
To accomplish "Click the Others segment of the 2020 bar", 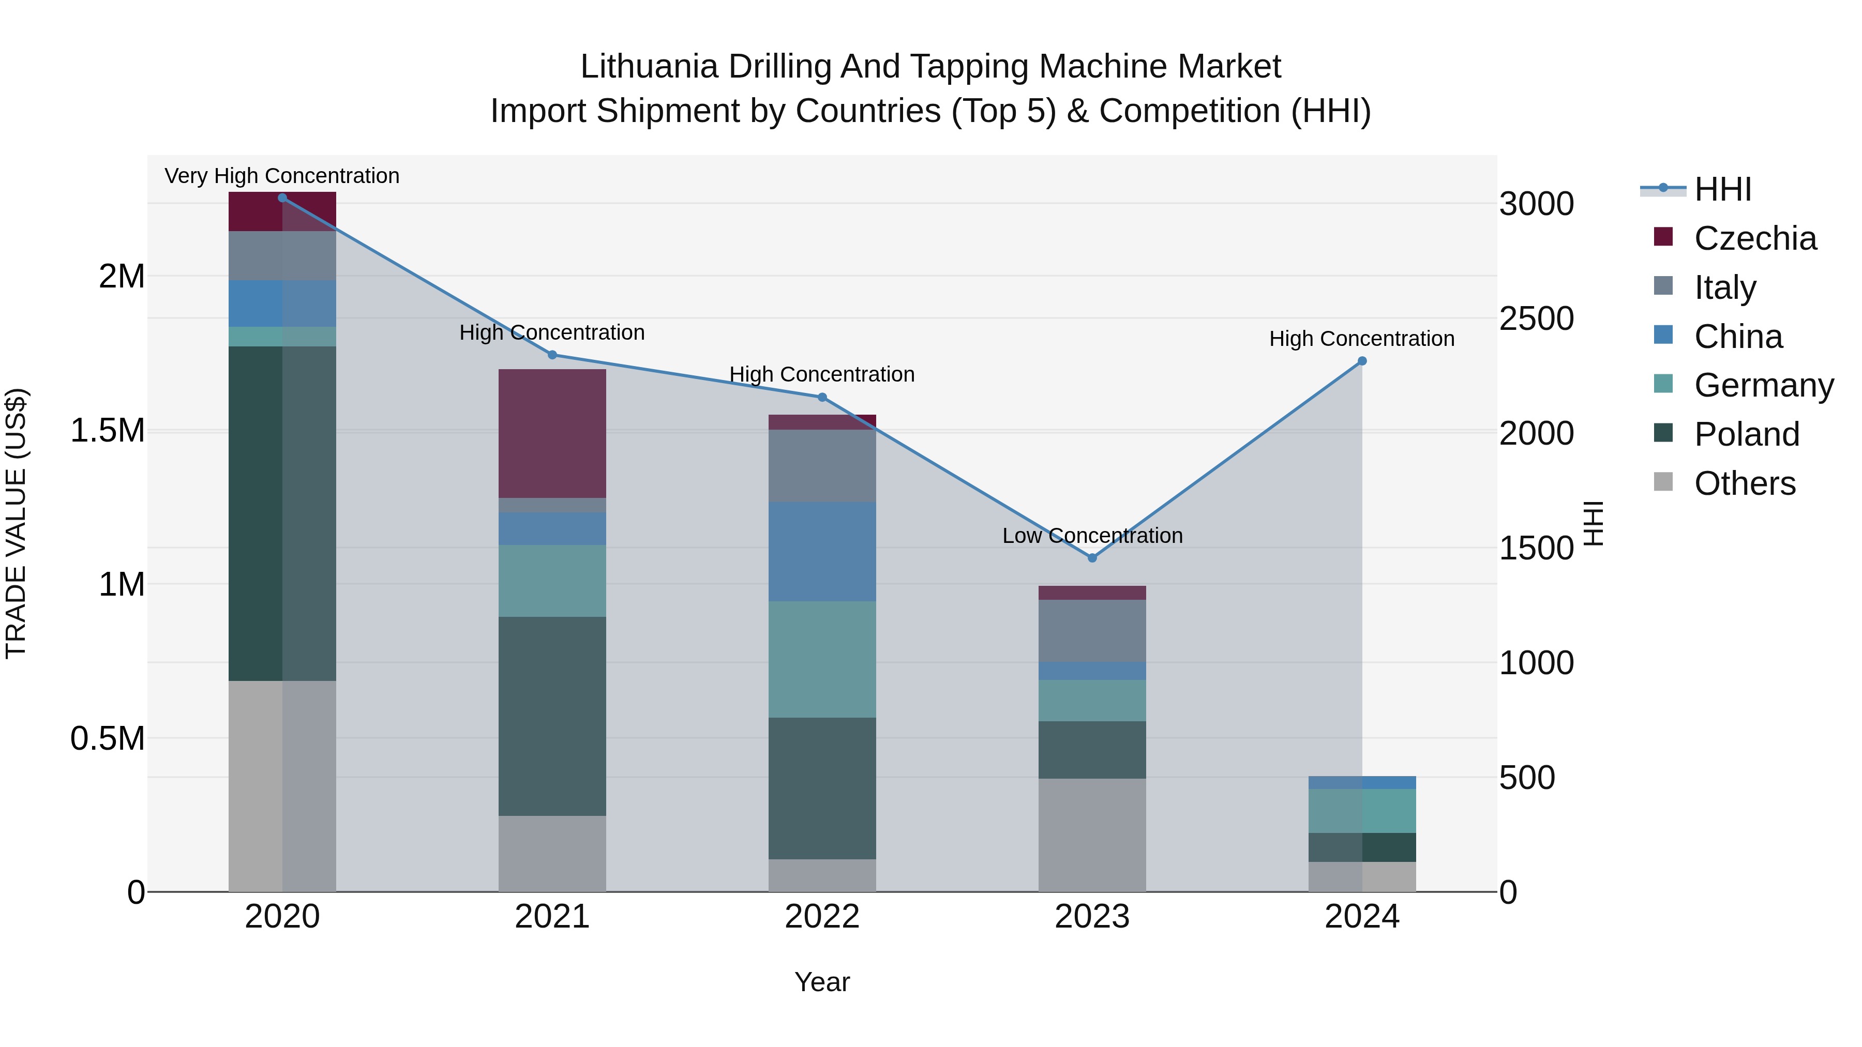I will [282, 786].
